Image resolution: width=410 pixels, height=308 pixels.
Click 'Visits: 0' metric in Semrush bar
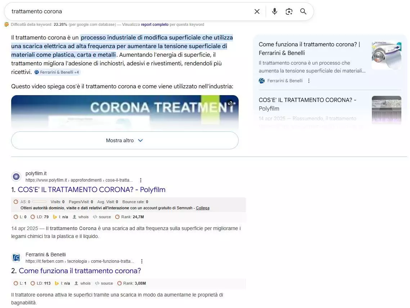pos(58,202)
